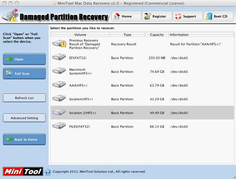Click the Home toolbar button
This screenshot has width=236, height=179.
pos(126,16)
